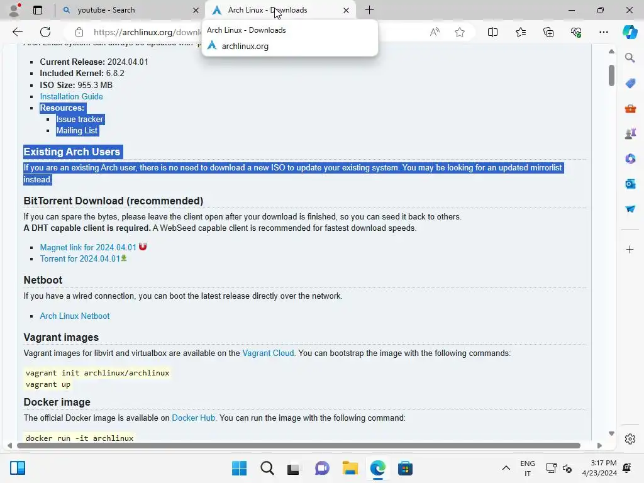The width and height of the screenshot is (644, 483).
Task: Open a new browser tab
Action: click(369, 10)
